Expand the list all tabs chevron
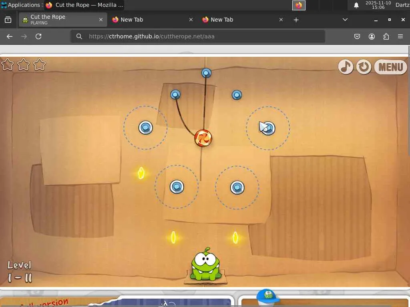The width and height of the screenshot is (410, 307). pos(345,20)
